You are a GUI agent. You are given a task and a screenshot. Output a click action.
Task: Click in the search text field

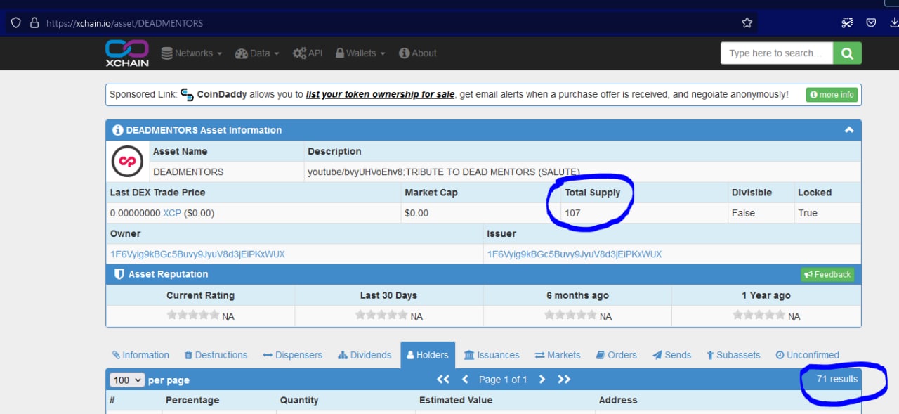pos(776,53)
